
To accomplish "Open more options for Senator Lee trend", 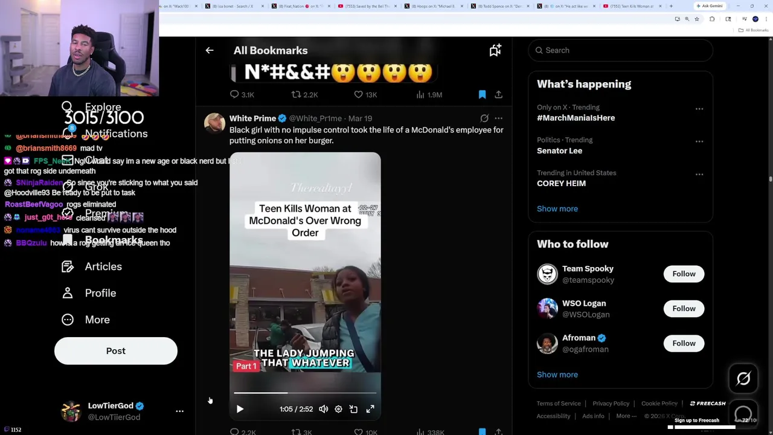I will pos(699,141).
